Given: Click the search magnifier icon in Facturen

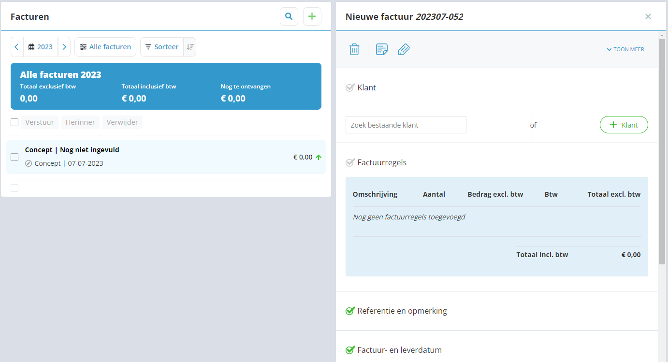Looking at the screenshot, I should (x=289, y=16).
